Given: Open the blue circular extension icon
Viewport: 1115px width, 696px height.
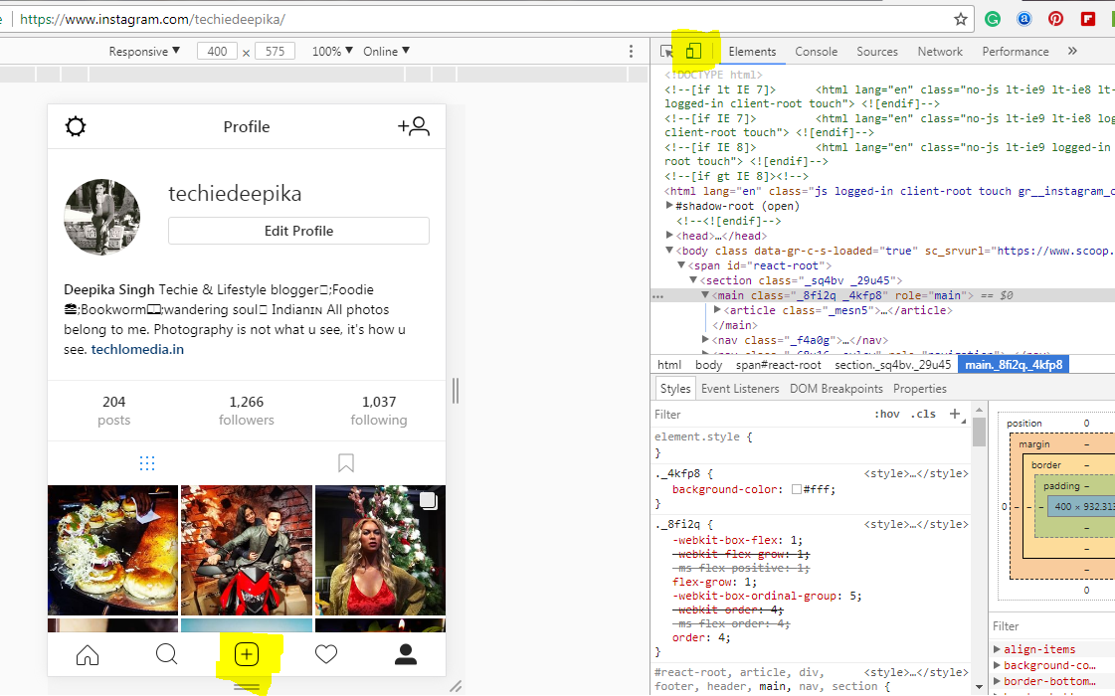Looking at the screenshot, I should (1023, 19).
